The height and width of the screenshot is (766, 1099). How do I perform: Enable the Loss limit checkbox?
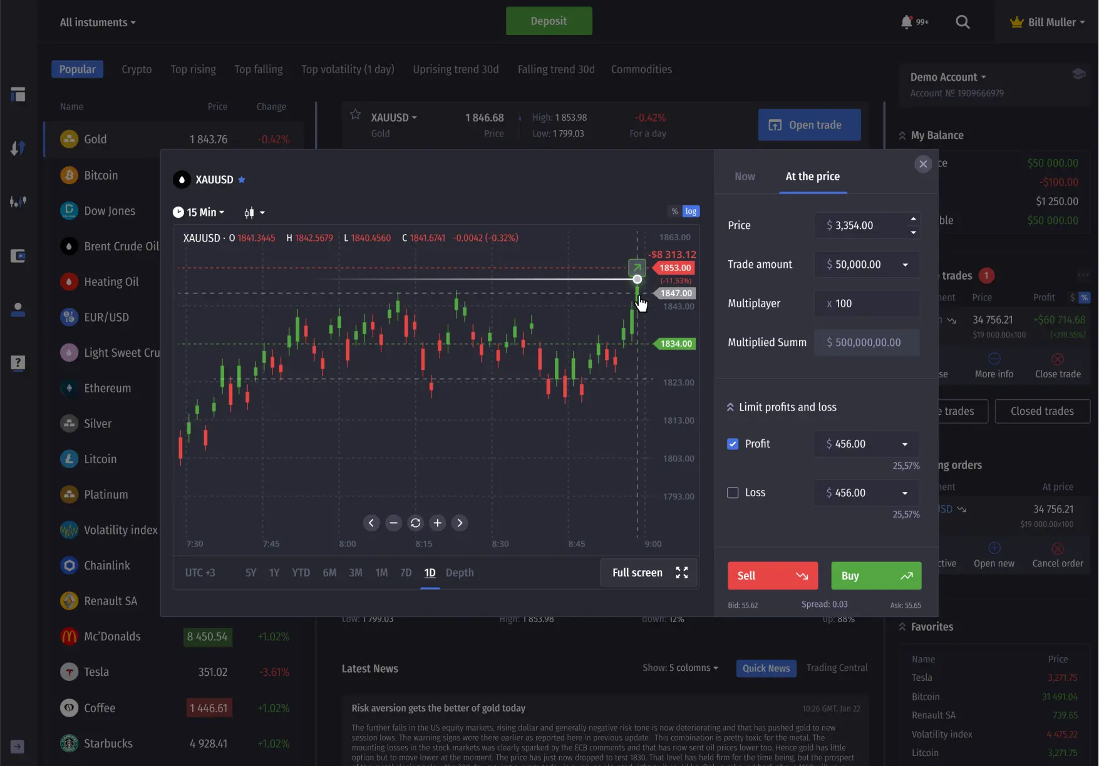[732, 493]
